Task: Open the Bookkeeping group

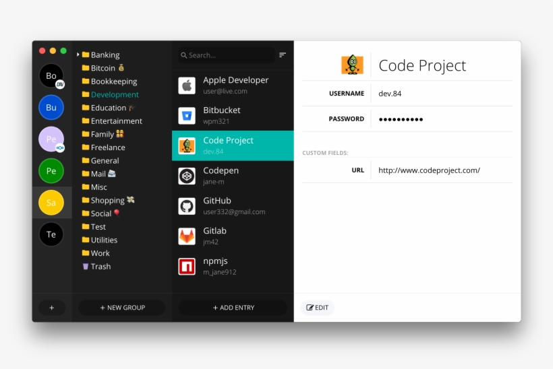Action: click(x=109, y=81)
